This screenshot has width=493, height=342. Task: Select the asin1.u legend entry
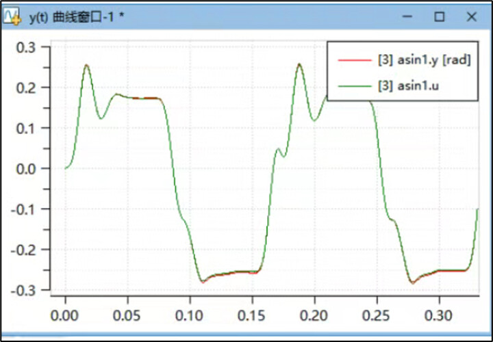tap(389, 86)
